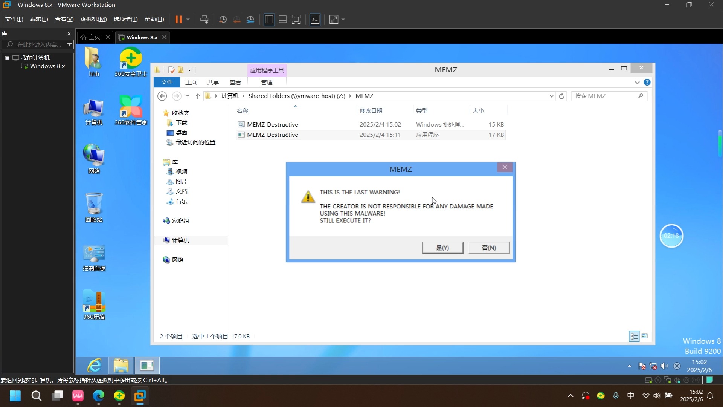Viewport: 723px width, 407px height.
Task: Click the stretch guest display icon
Action: coord(334,19)
